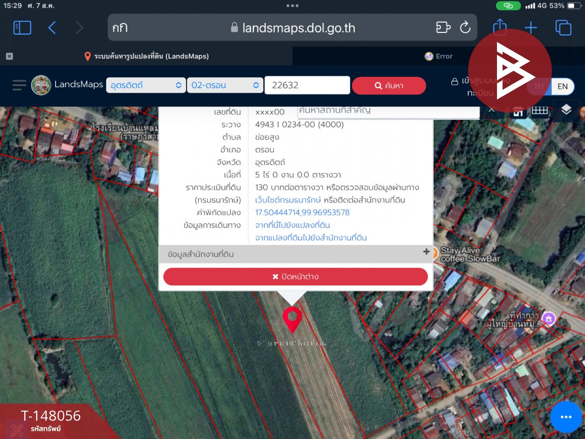Open a new browser tab
Screen dimensions: 585x439
(x=531, y=28)
